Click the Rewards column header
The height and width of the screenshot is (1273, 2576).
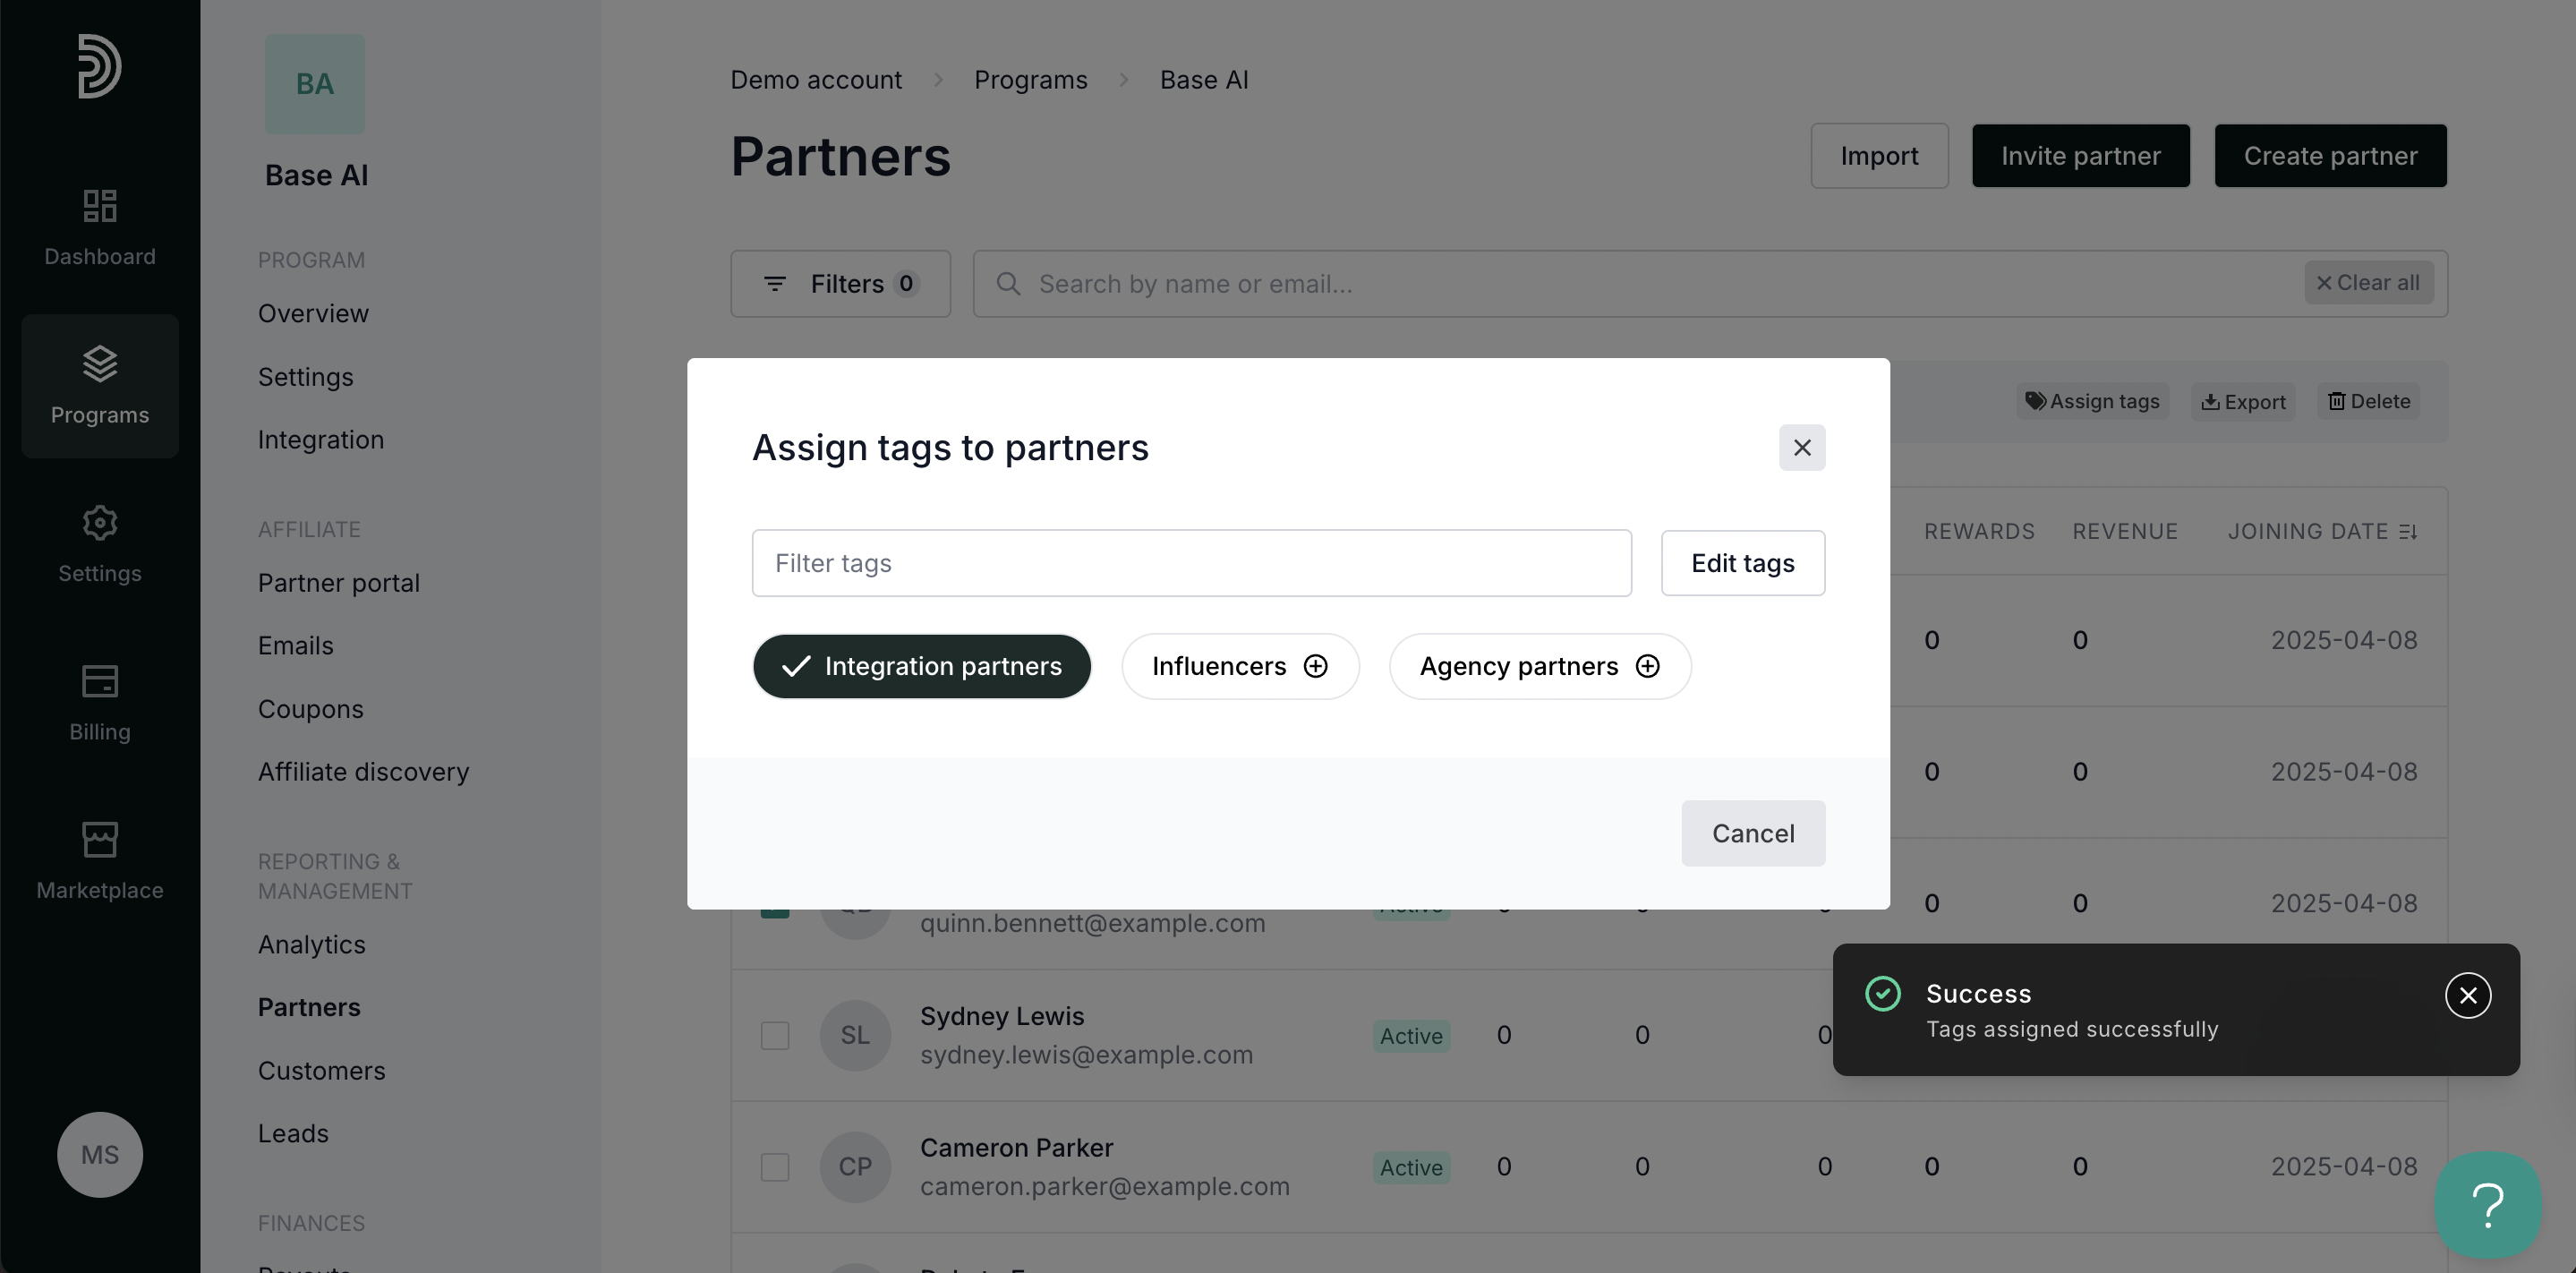tap(1979, 531)
